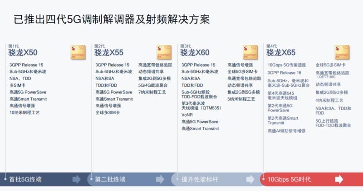Click 全球5G多SIM卡 in the X60 column
Screen dimensions: 363x191
(x=242, y=72)
